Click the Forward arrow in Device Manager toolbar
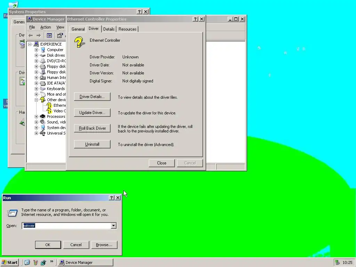This screenshot has width=356, height=267. 39,35
